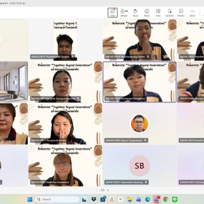Open the purple Teams icon without badge
Screen dimensions: 204x204
(139, 200)
